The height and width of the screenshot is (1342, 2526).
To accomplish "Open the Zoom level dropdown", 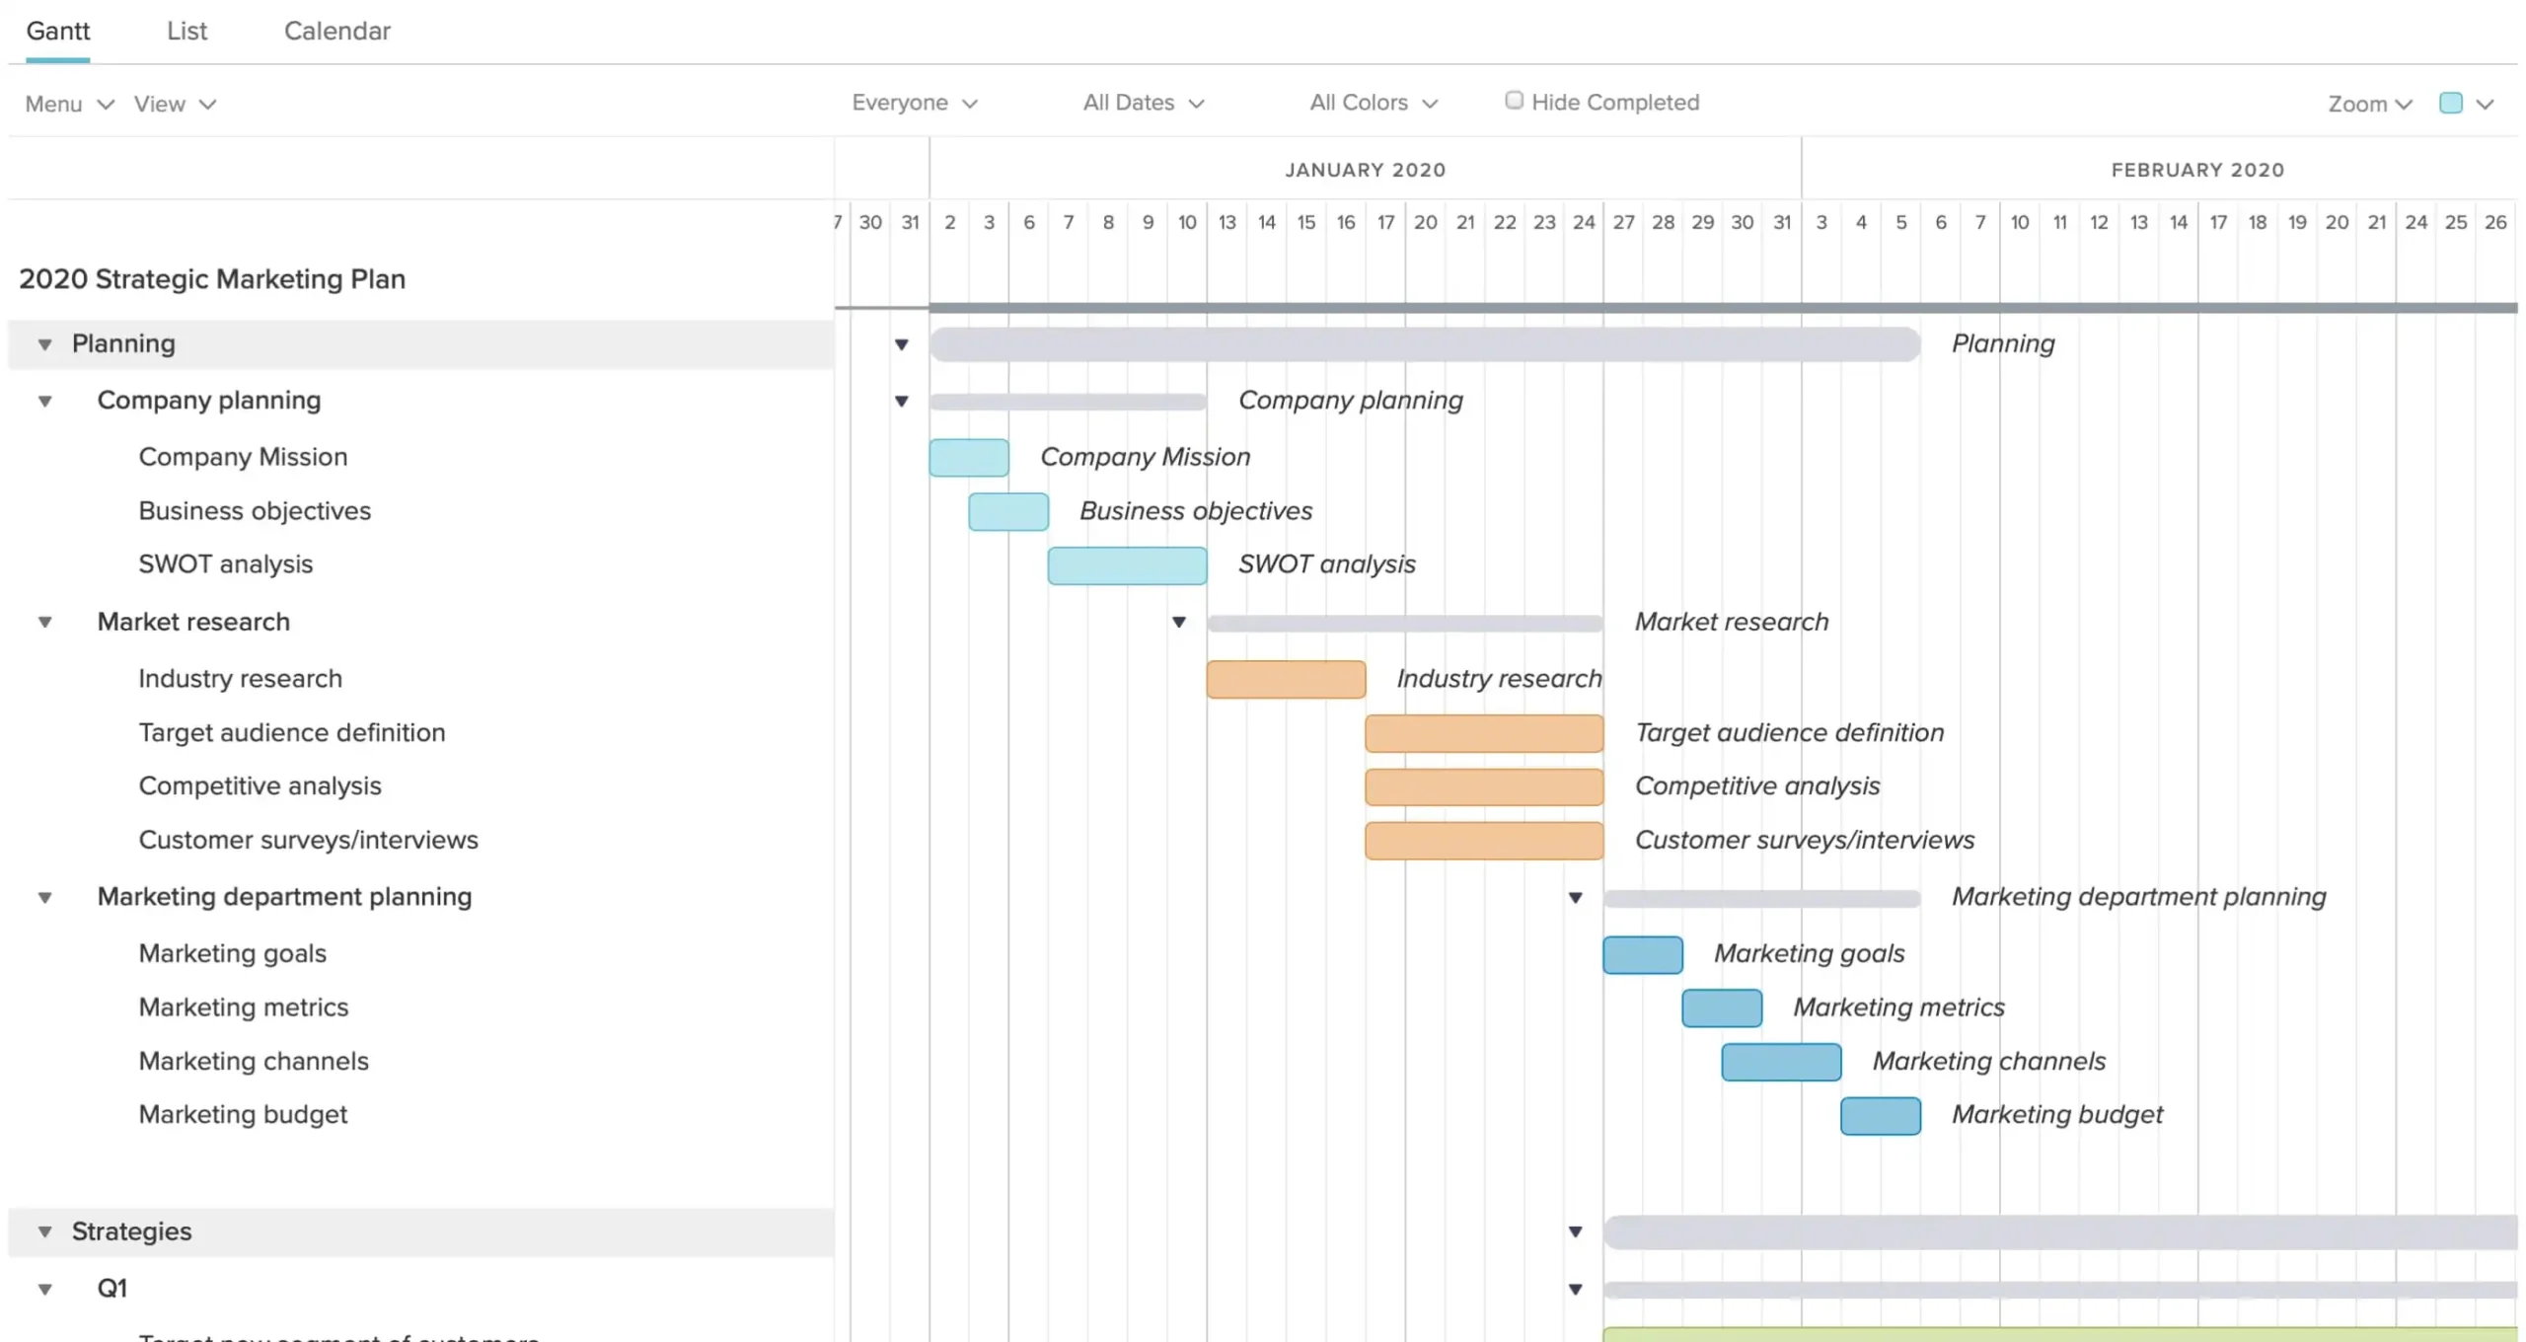I will 2368,103.
